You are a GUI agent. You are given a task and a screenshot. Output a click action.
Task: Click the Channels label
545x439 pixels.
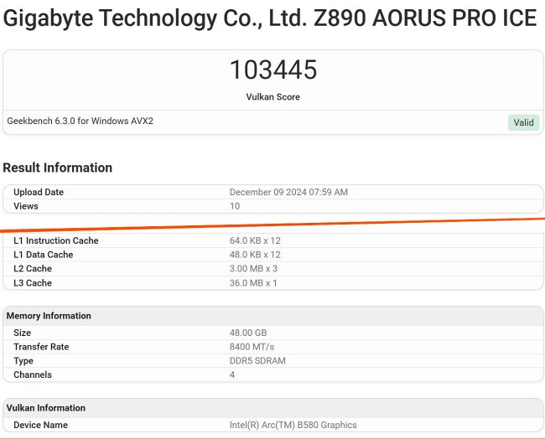pyautogui.click(x=33, y=374)
